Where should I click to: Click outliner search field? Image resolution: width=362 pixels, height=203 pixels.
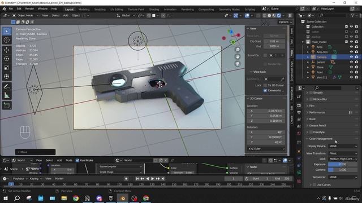click(x=332, y=15)
